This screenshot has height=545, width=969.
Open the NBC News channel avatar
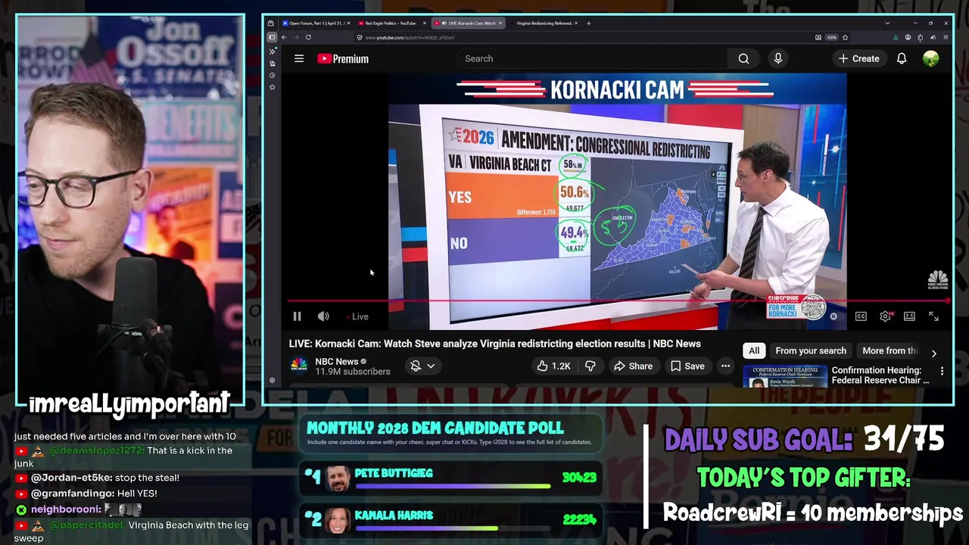pyautogui.click(x=299, y=366)
